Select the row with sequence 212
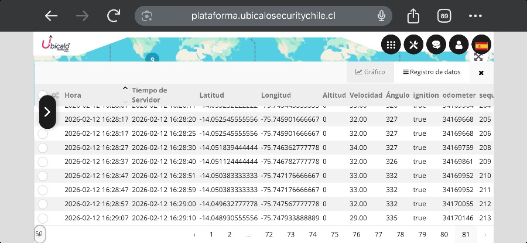The height and width of the screenshot is (243, 527). tap(43, 204)
